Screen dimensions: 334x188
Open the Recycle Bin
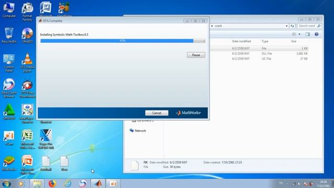click(9, 36)
